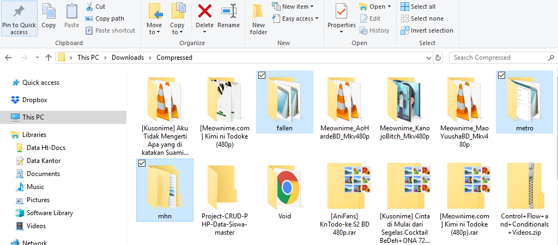Refresh the current folder view
The height and width of the screenshot is (245, 558).
pos(438,58)
